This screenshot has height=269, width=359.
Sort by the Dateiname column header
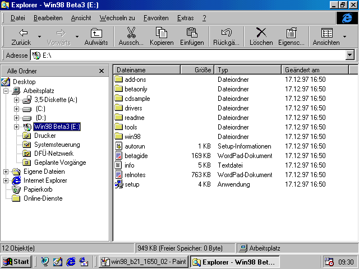point(147,69)
